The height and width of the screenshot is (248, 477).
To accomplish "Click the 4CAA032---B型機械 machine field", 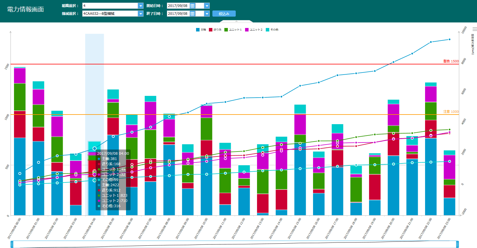I will [x=110, y=14].
